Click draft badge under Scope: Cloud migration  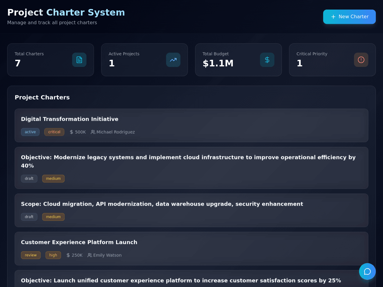[x=29, y=217]
